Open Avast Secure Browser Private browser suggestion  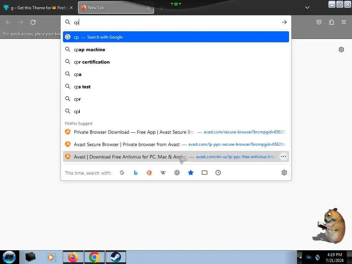point(176,144)
